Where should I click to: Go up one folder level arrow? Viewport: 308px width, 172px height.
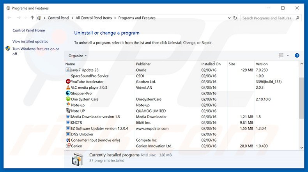click(x=32, y=18)
